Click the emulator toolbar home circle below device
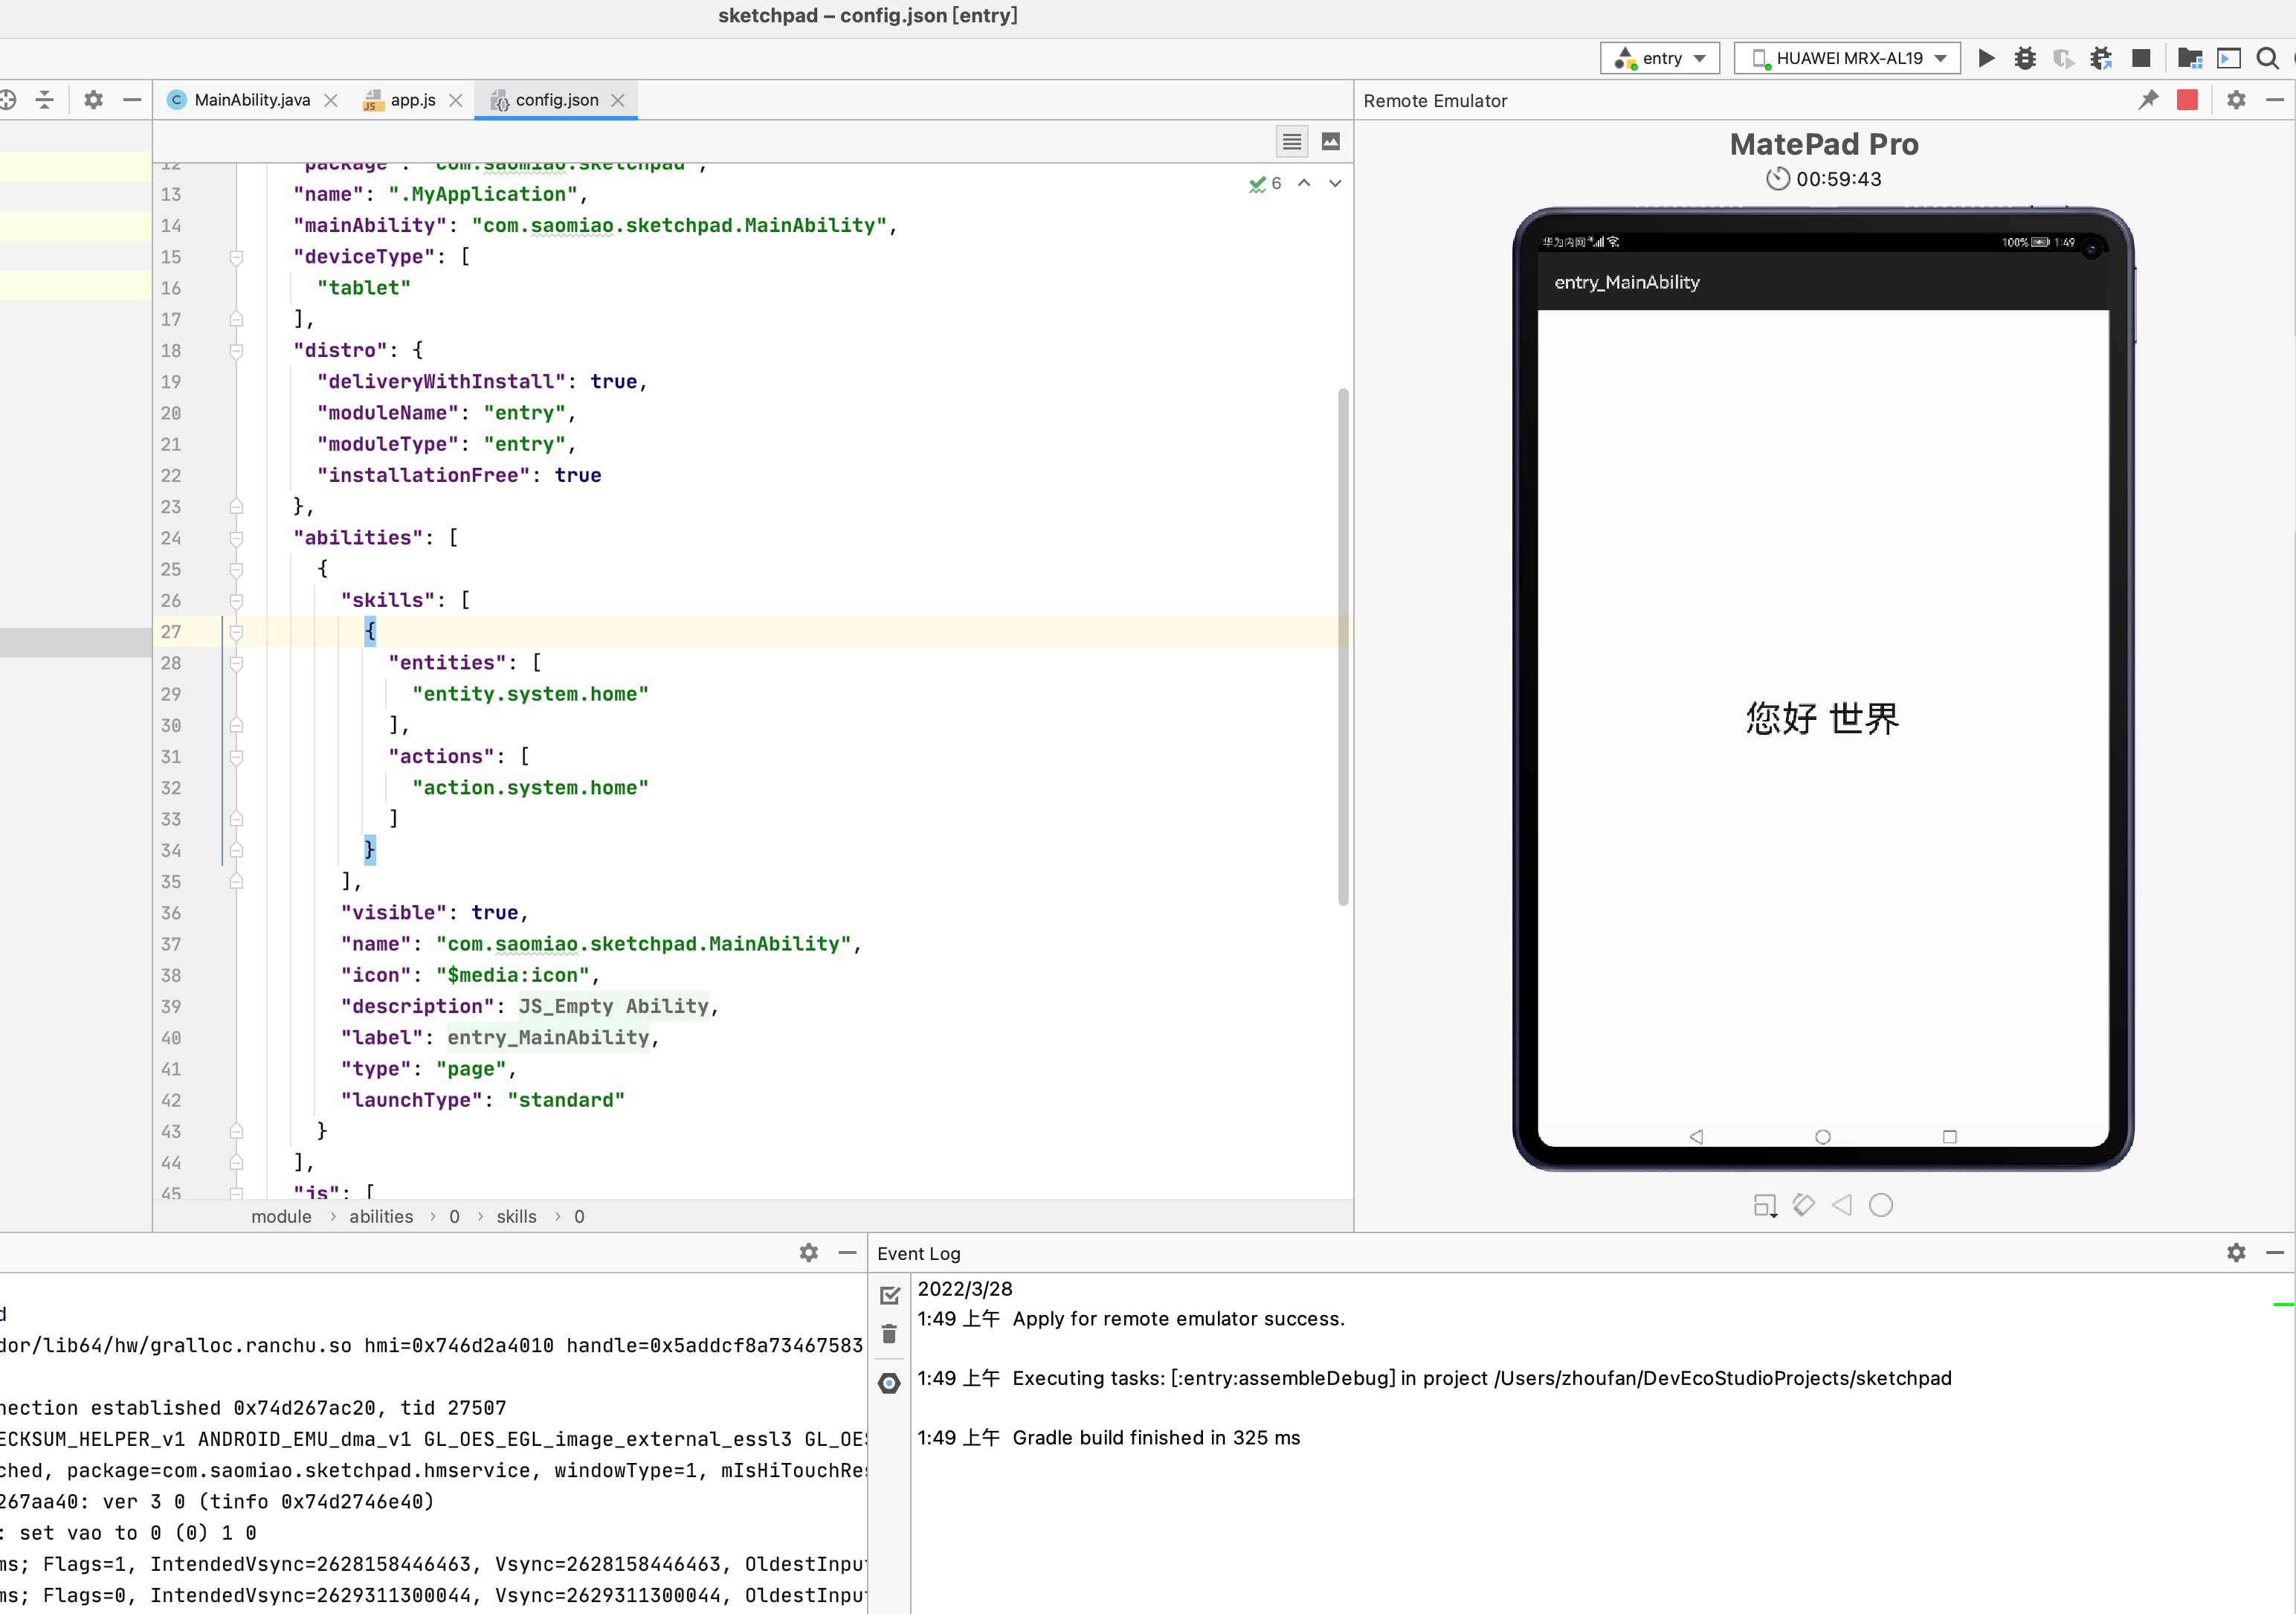 pyautogui.click(x=1880, y=1205)
